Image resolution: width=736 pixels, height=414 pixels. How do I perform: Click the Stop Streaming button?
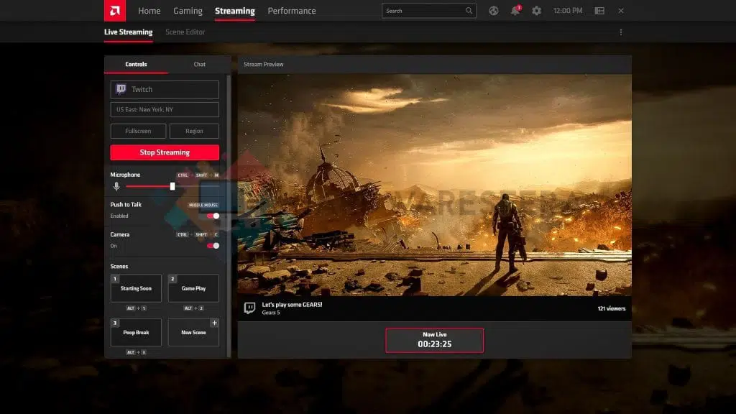click(165, 152)
